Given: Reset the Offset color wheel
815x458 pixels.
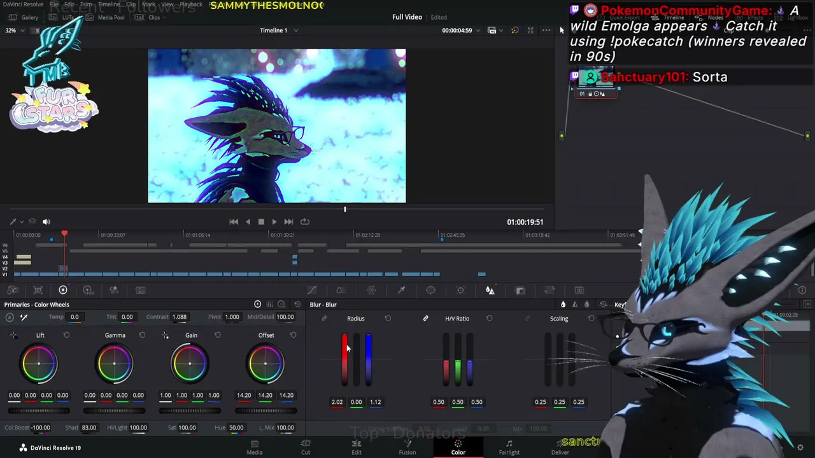Looking at the screenshot, I should click(293, 335).
